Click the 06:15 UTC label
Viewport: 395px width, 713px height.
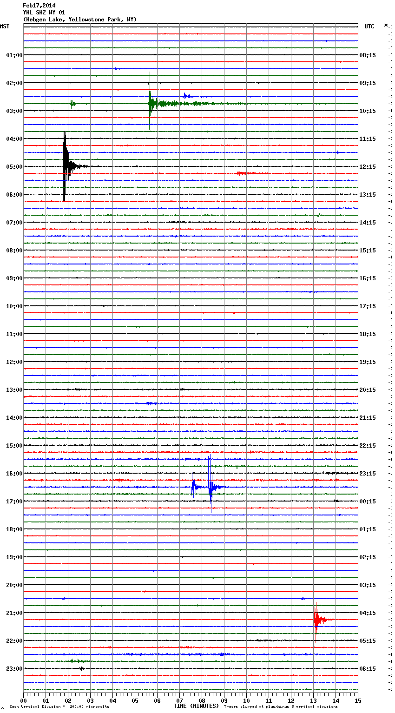pos(368,669)
